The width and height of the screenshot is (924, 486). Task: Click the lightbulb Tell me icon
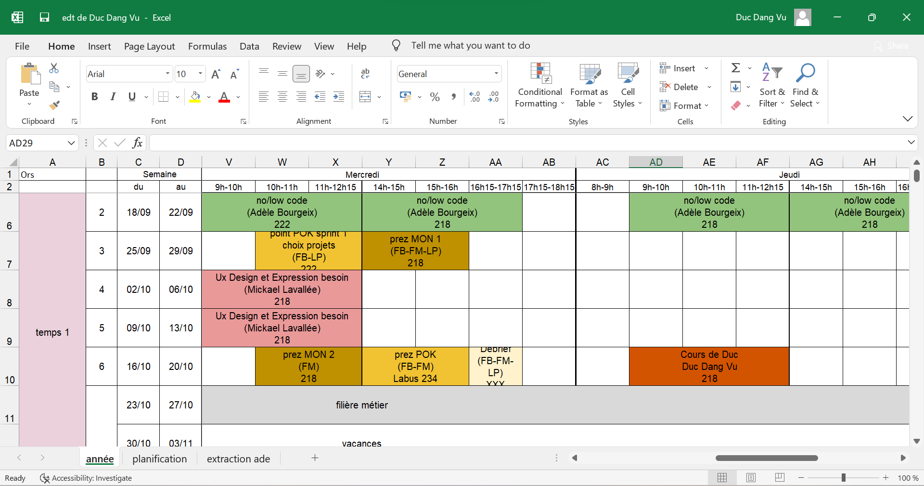coord(396,46)
